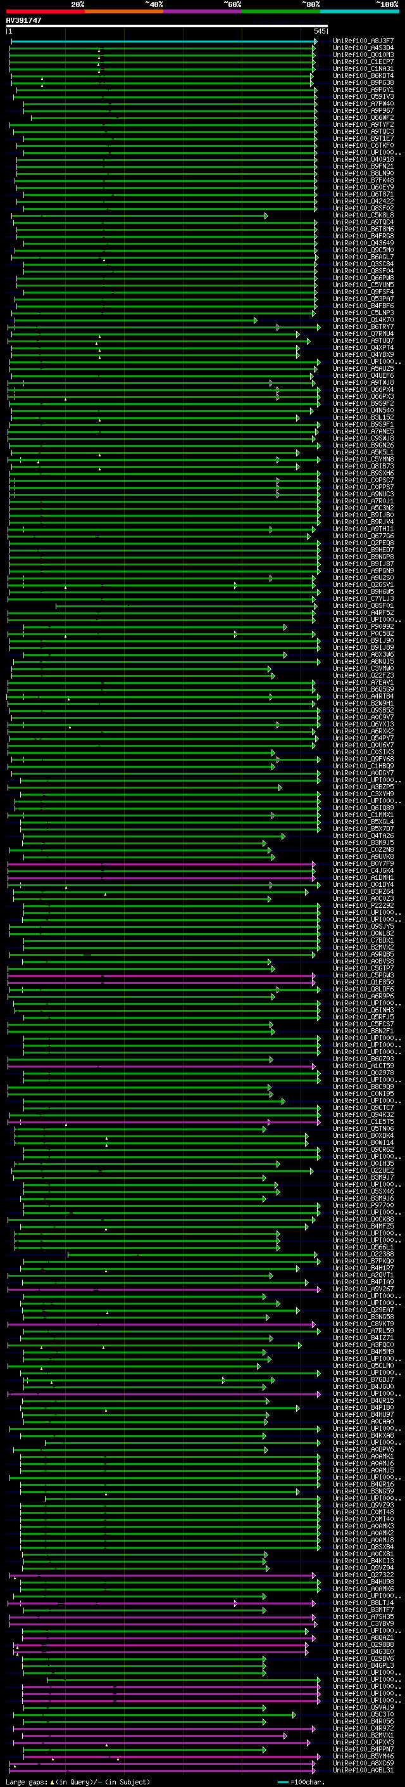Open hit UniRef100_B9GN26
This screenshot has height=1787, width=405.
[x=363, y=446]
